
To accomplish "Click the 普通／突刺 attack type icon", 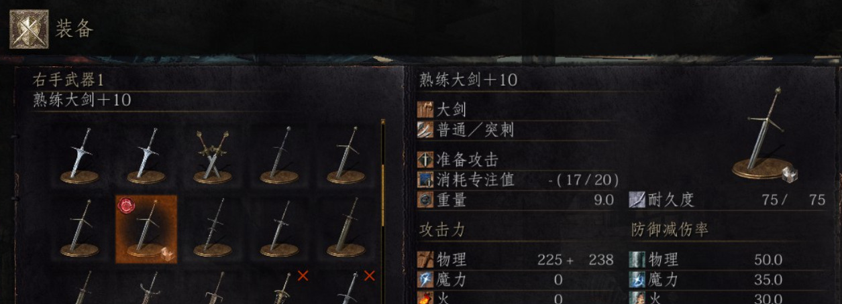I will click(425, 129).
